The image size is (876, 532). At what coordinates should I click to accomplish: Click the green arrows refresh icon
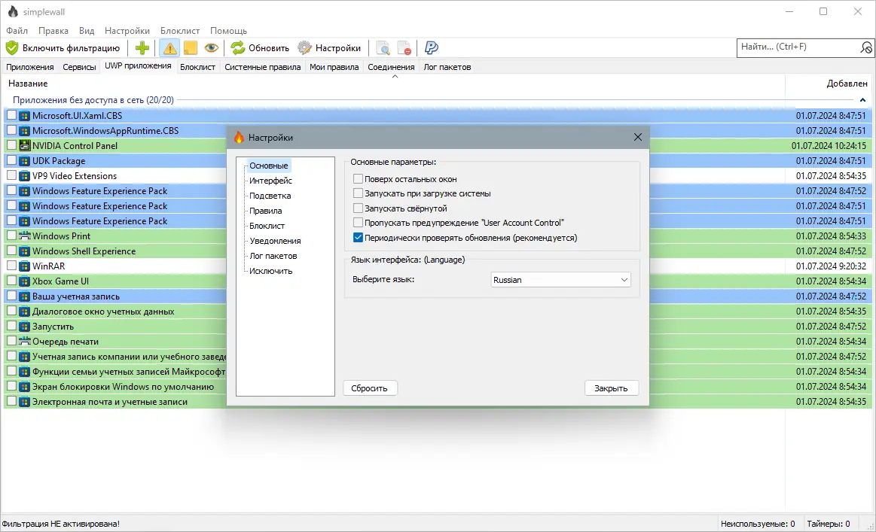click(x=238, y=48)
